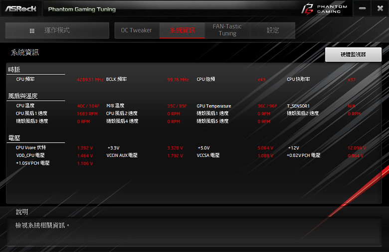The width and height of the screenshot is (389, 252).
Task: Click the CPU ratio value x43
Action: click(261, 80)
